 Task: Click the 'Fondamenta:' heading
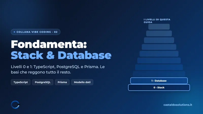coord(49,44)
